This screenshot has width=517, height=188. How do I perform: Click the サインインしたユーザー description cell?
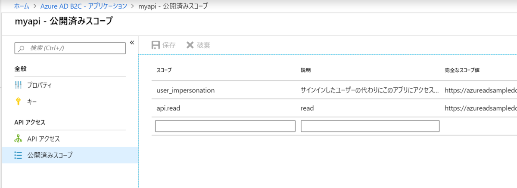point(370,90)
